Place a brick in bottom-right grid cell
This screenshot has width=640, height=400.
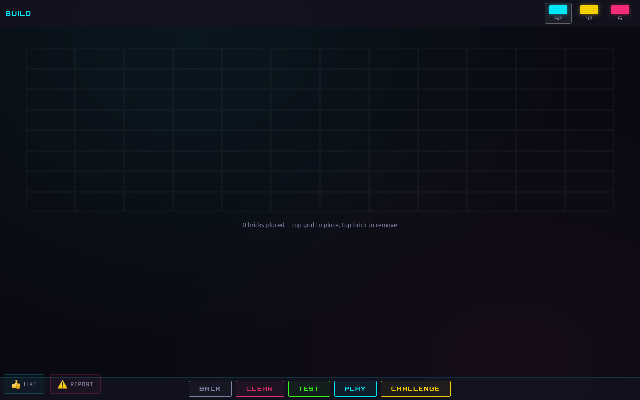point(589,202)
